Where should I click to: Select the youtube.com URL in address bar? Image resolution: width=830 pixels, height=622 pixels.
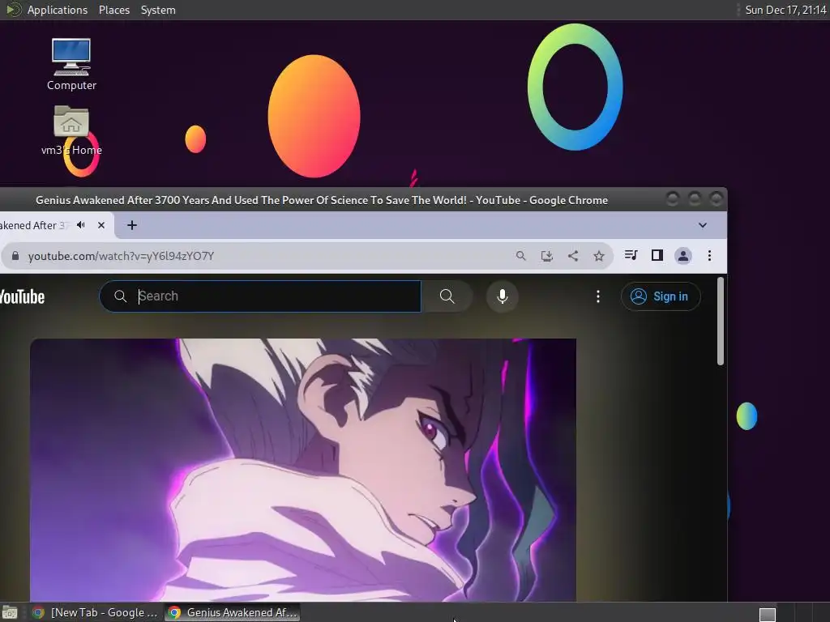point(122,256)
